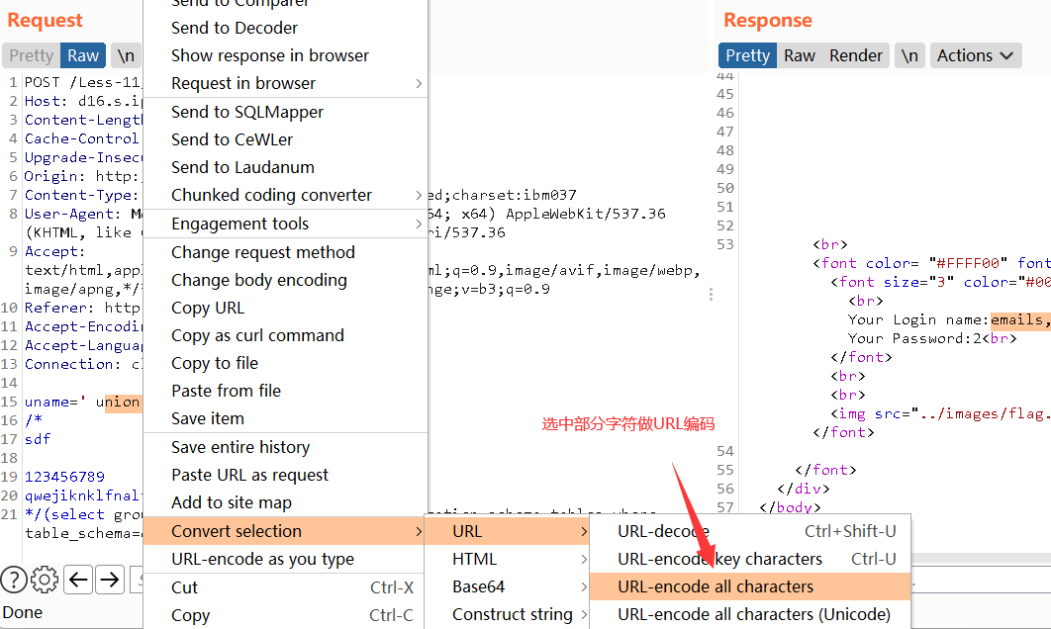The image size is (1051, 629).
Task: Open the Actions dropdown in Response panel
Action: tap(975, 56)
